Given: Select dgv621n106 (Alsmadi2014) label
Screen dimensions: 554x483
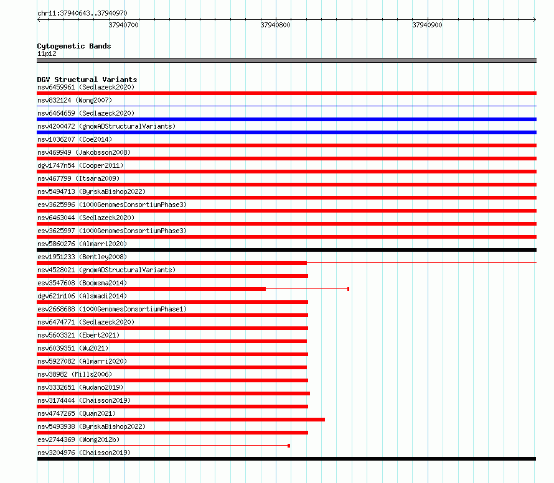Looking at the screenshot, I should click(x=82, y=296).
